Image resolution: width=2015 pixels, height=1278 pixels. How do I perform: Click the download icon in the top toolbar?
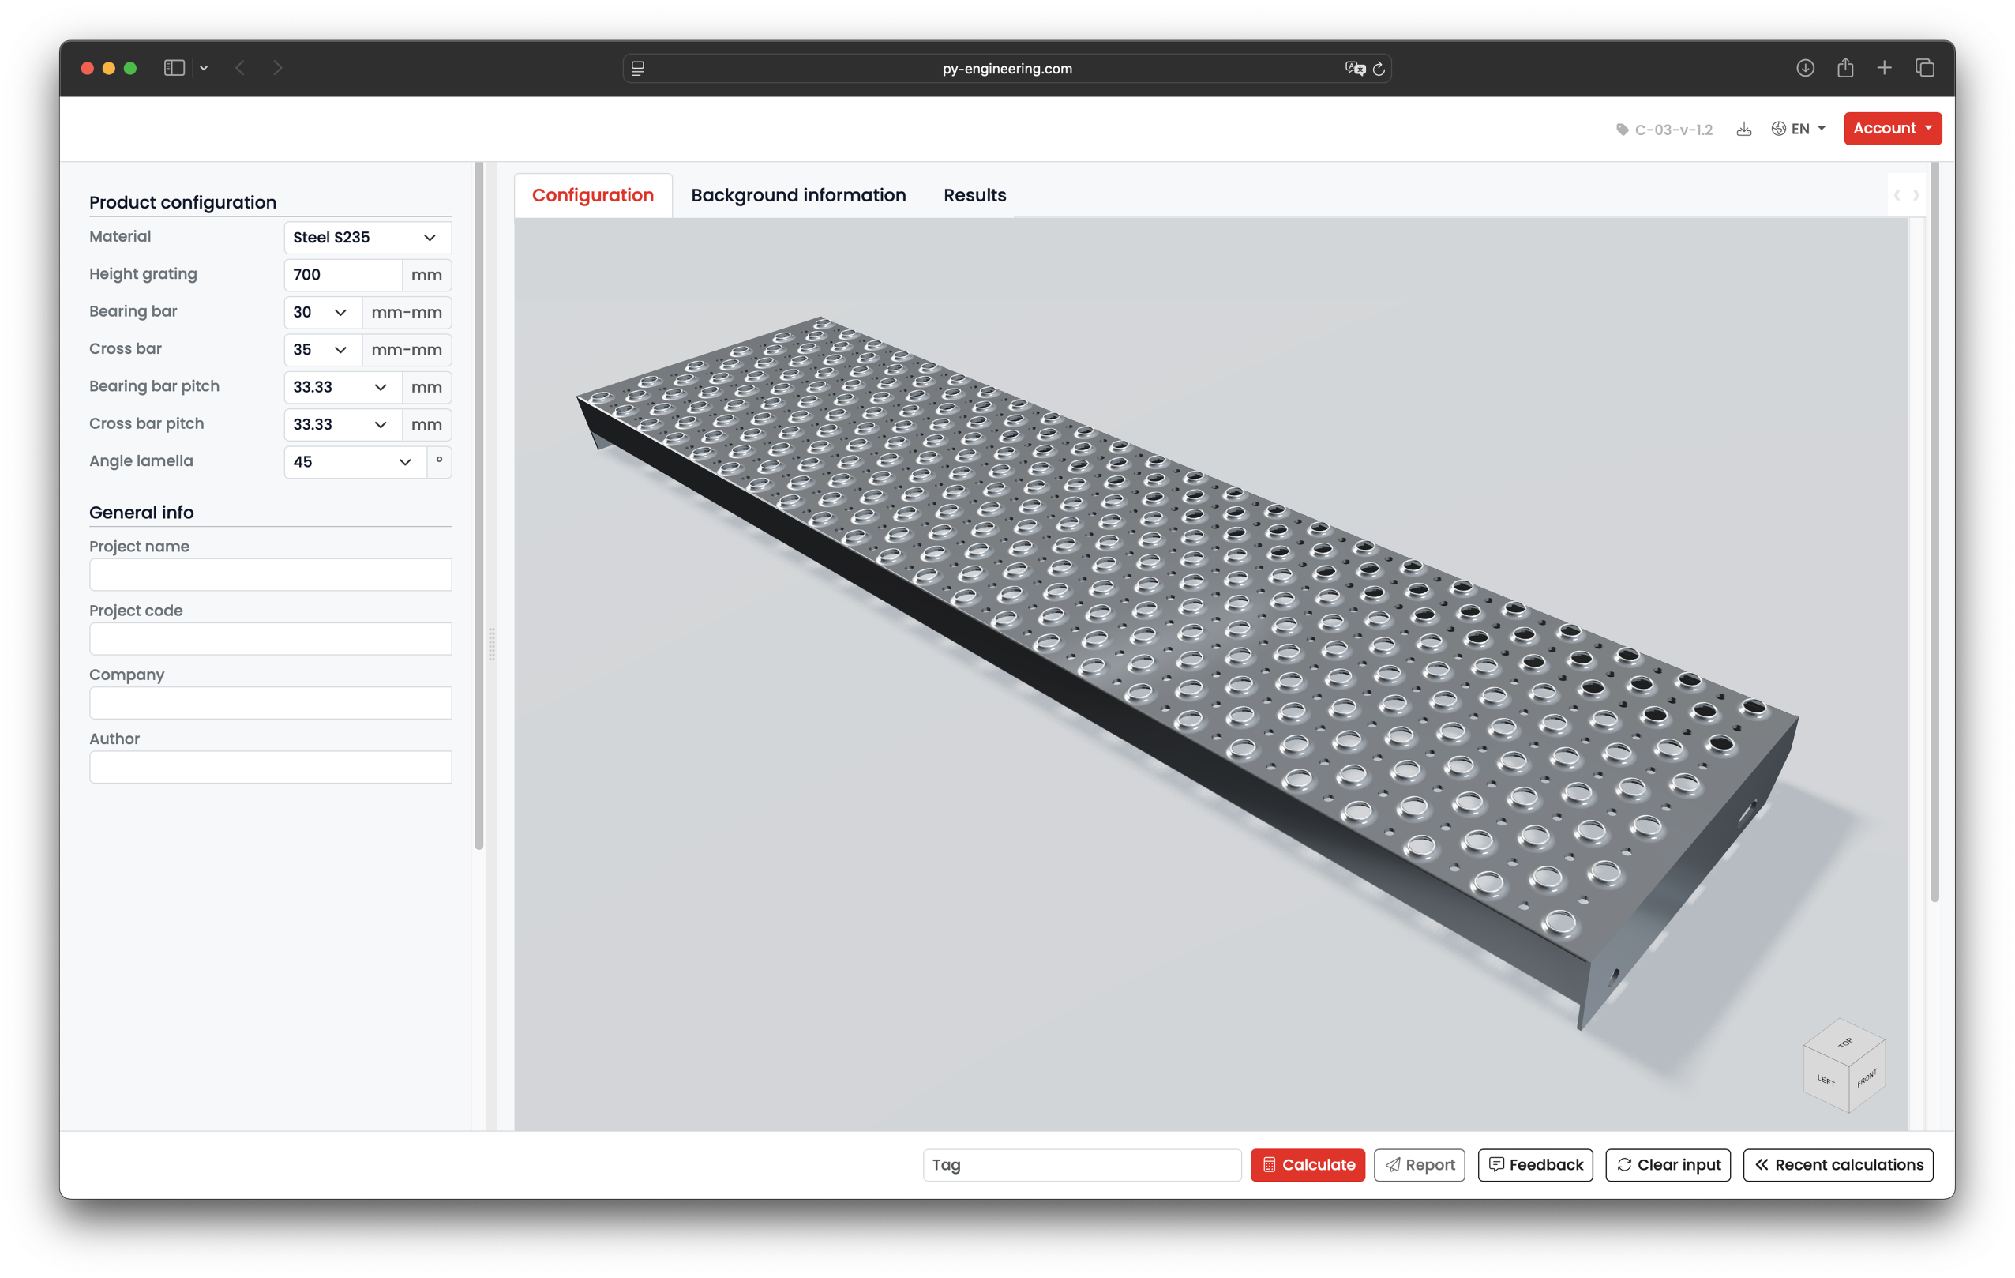point(1745,129)
